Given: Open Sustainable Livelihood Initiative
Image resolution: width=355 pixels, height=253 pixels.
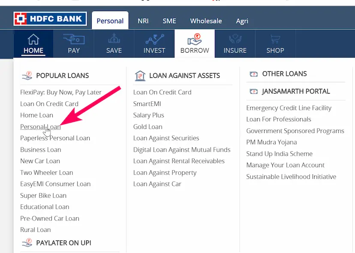Looking at the screenshot, I should tap(292, 177).
